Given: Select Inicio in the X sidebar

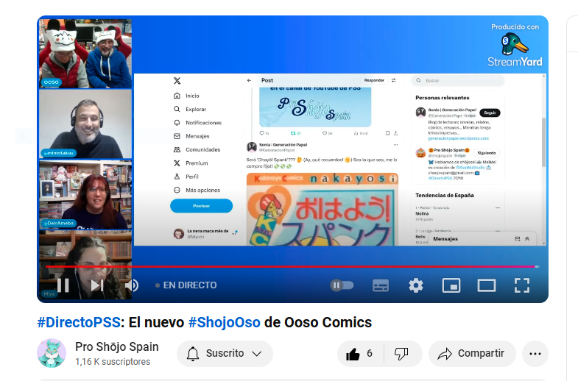Looking at the screenshot, I should pyautogui.click(x=186, y=96).
